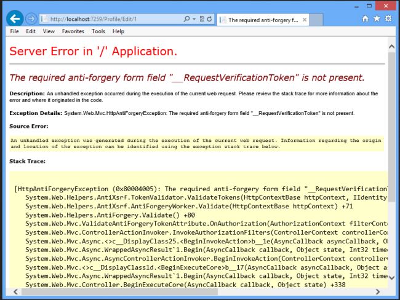Click the 'Description:' label
This screenshot has width=400, height=300.
click(27, 93)
